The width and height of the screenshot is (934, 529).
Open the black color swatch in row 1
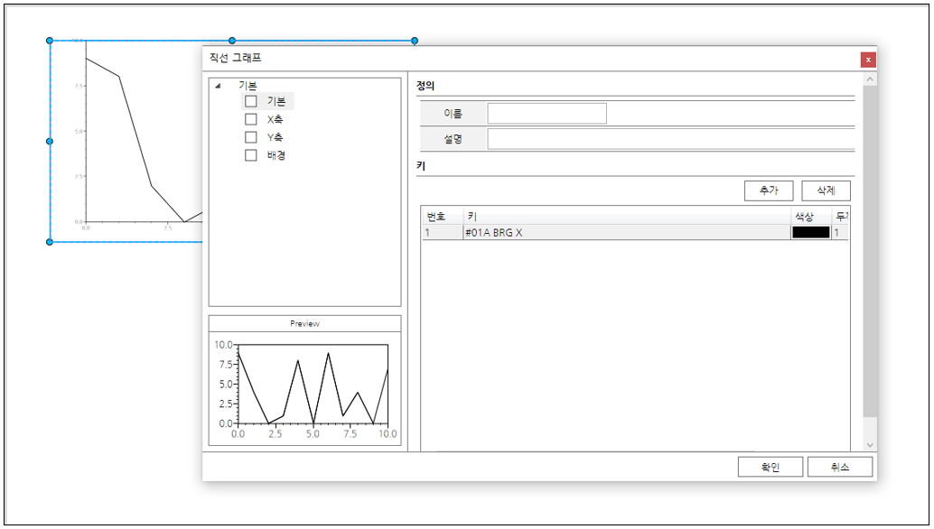click(810, 232)
